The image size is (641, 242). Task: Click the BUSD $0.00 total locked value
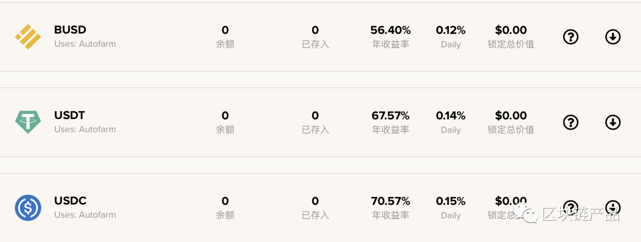coord(510,30)
